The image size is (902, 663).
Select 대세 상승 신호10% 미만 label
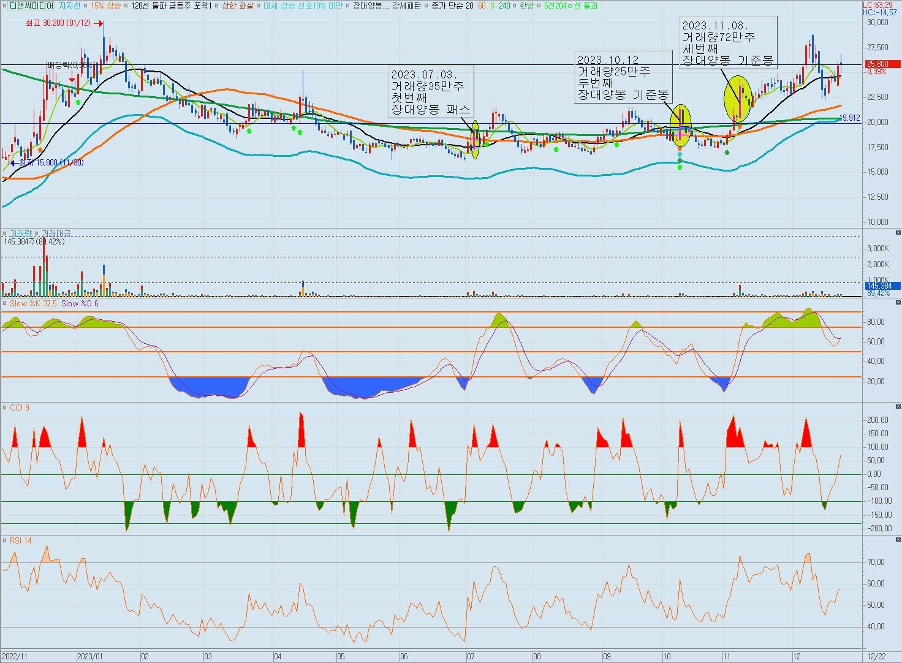[x=303, y=6]
